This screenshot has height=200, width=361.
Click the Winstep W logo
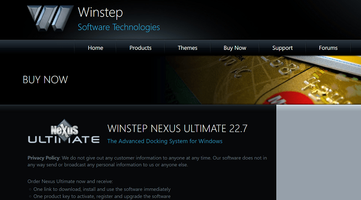point(50,18)
